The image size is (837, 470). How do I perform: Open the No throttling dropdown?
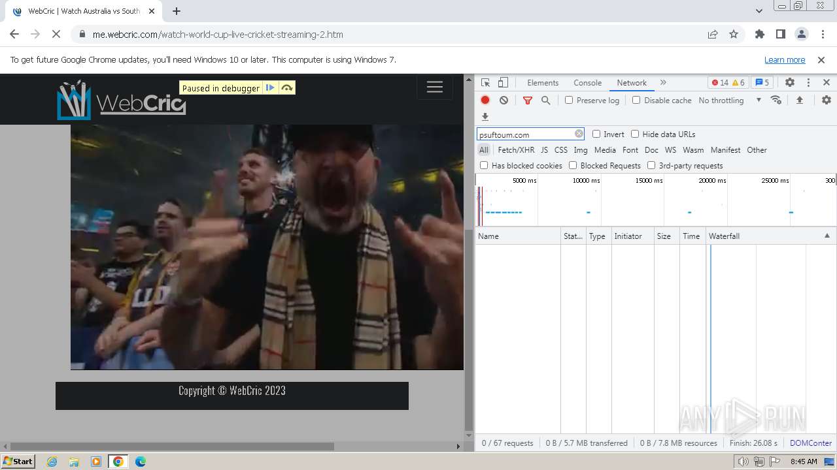point(730,100)
